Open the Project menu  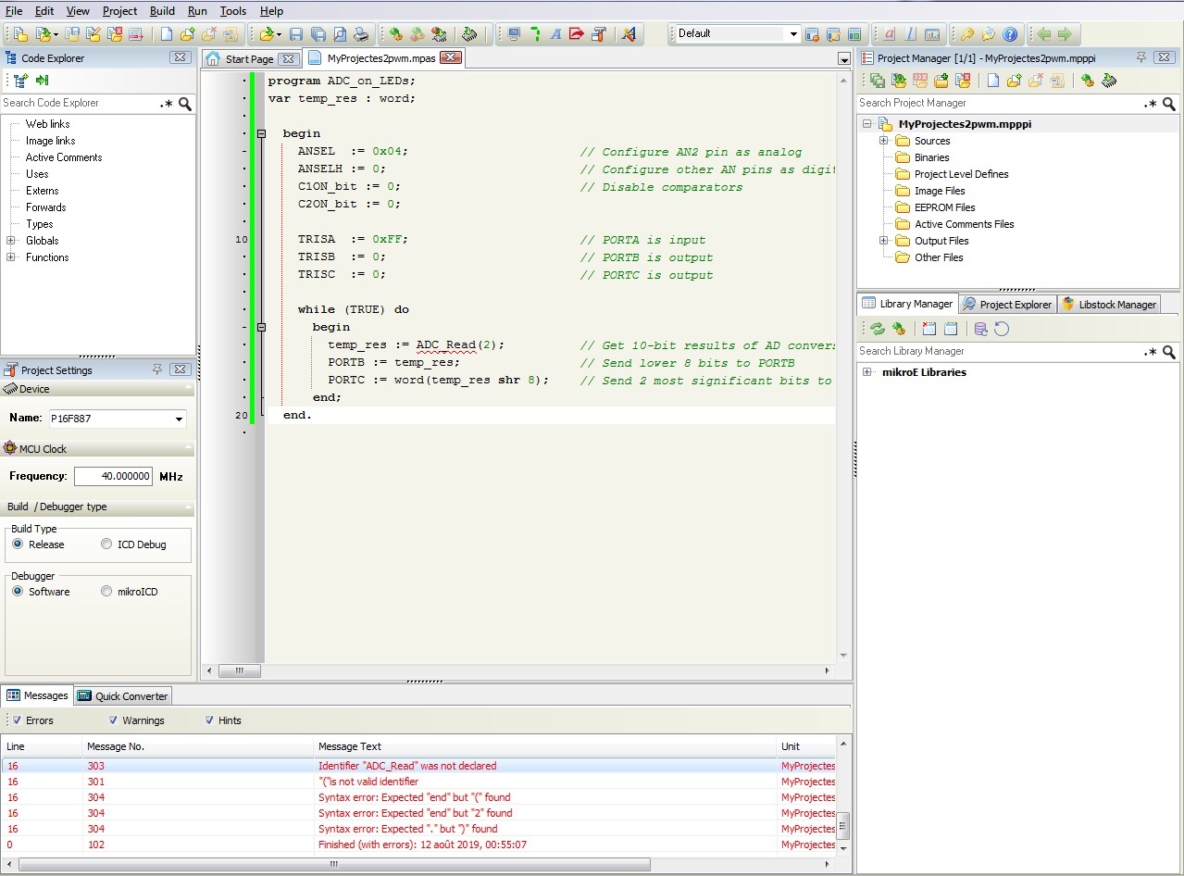click(x=119, y=11)
